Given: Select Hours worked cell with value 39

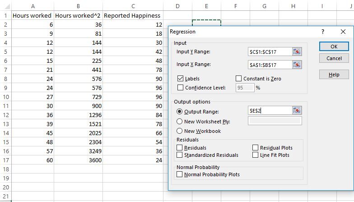Looking at the screenshot, I should pyautogui.click(x=33, y=124).
